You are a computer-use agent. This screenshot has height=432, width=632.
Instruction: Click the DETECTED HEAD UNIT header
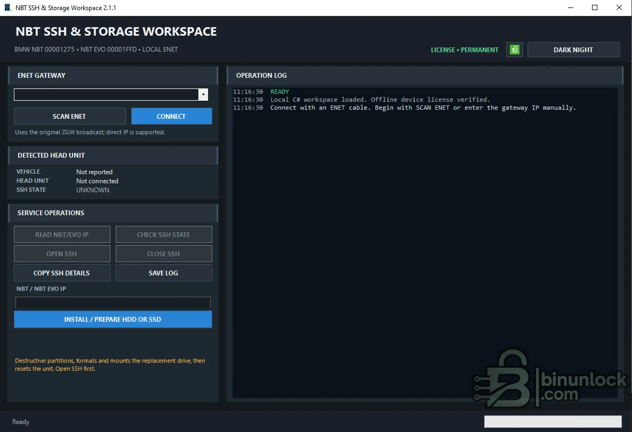(113, 155)
